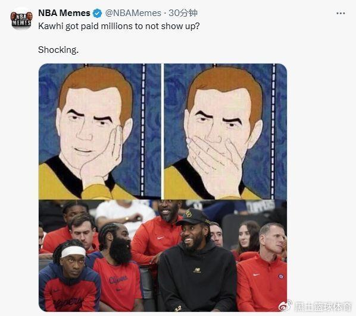The width and height of the screenshot is (356, 316).
Task: Click the 'Shocking.' line of the tweet
Action: point(58,50)
